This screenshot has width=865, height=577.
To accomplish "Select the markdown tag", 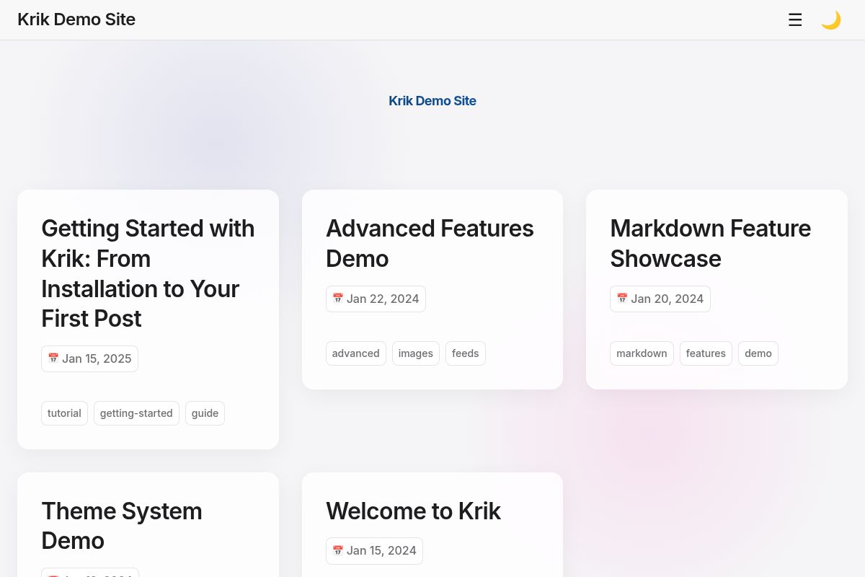I will click(x=642, y=353).
